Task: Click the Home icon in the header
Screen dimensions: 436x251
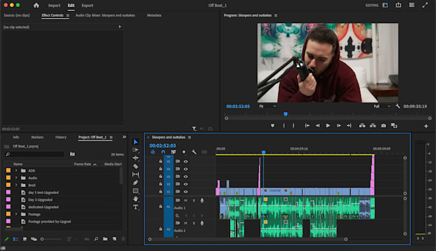Action: 36,5
